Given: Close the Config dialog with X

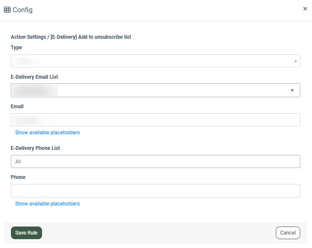Looking at the screenshot, I should (x=305, y=8).
